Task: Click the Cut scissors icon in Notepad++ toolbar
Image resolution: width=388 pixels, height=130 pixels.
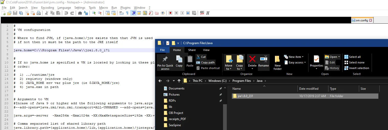Action: (x=46, y=13)
